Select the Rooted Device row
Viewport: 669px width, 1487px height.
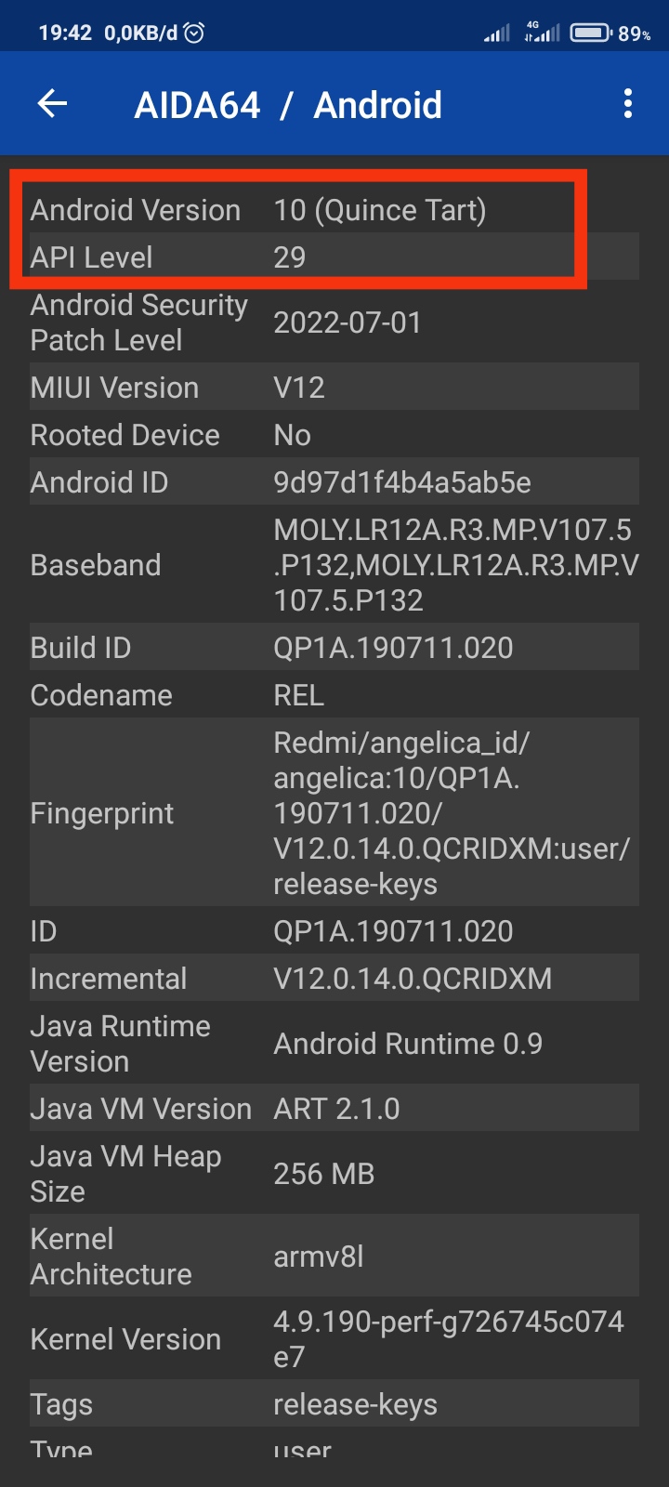point(334,435)
